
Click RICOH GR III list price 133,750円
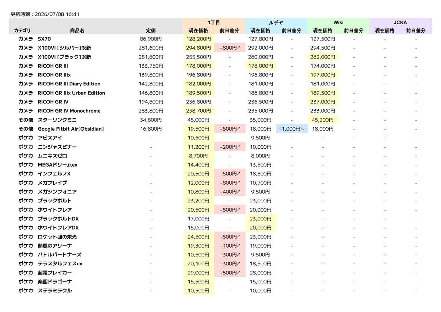pyautogui.click(x=150, y=66)
